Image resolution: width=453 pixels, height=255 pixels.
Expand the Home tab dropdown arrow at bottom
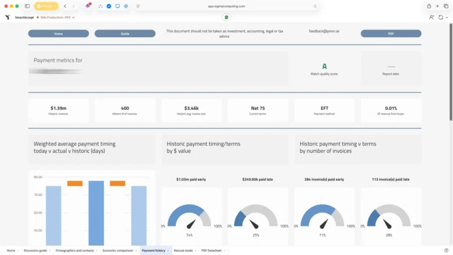[18, 251]
